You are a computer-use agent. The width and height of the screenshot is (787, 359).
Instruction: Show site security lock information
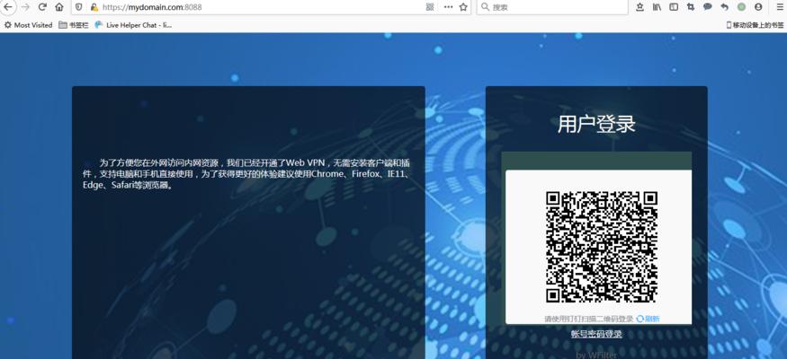tap(94, 7)
